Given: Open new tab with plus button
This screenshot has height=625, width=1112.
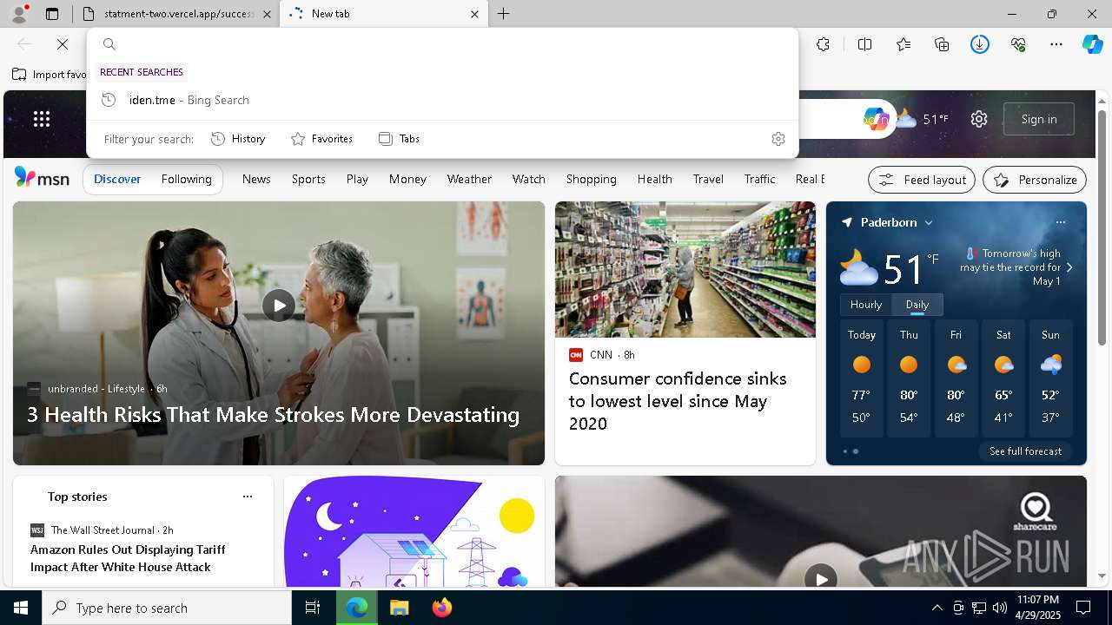Looking at the screenshot, I should (504, 14).
